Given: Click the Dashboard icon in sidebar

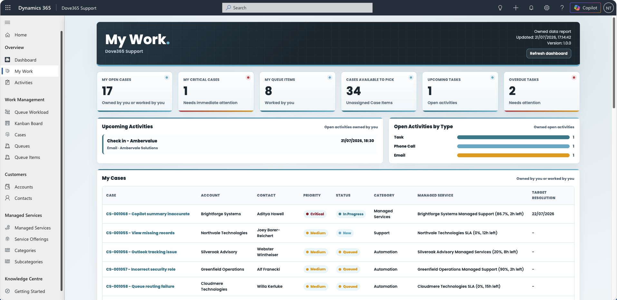Looking at the screenshot, I should point(7,60).
